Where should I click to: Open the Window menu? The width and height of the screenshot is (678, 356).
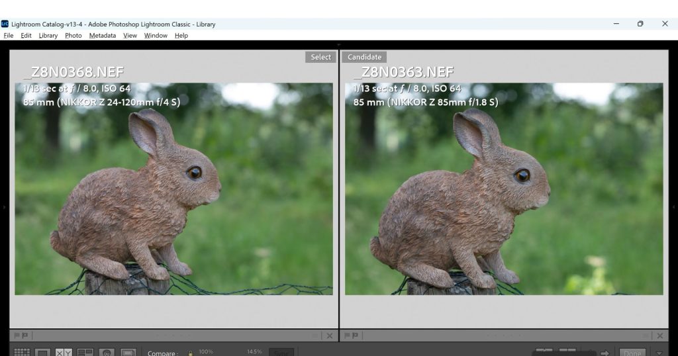[x=156, y=36]
